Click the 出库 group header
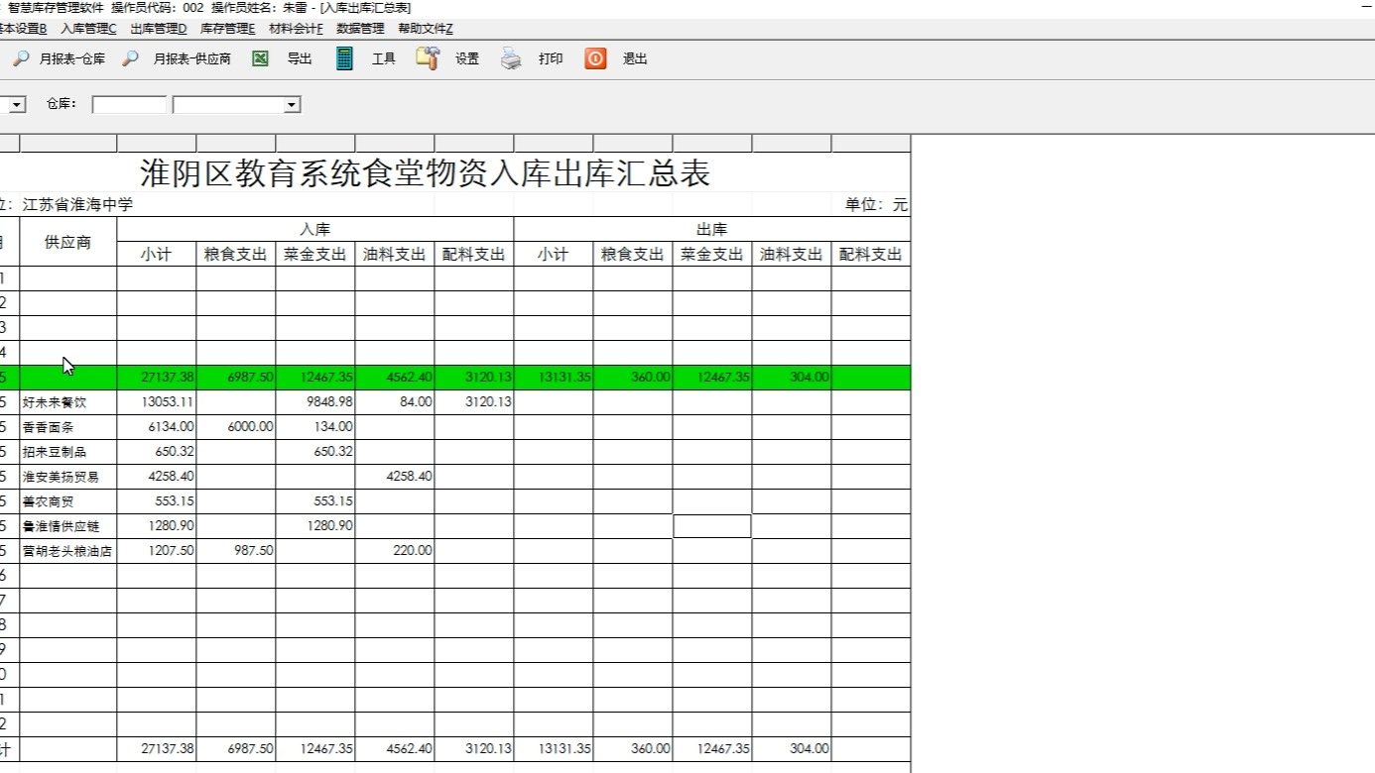The image size is (1375, 773). click(x=712, y=229)
